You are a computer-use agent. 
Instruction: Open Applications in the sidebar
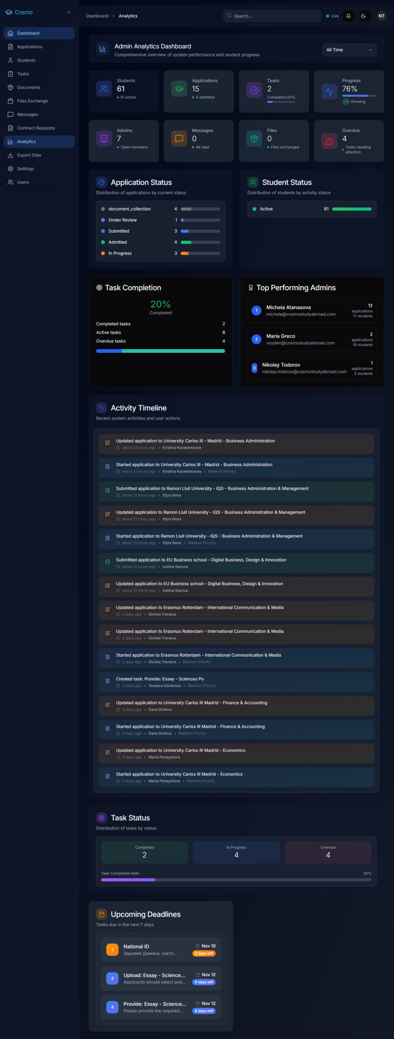pyautogui.click(x=30, y=47)
